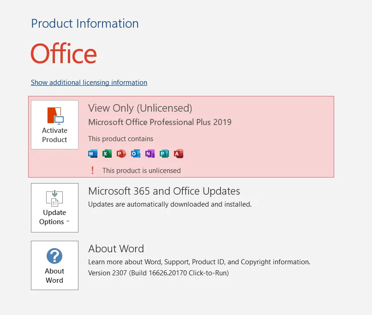Click the Activate Product button label
This screenshot has width=372, height=315.
[54, 135]
